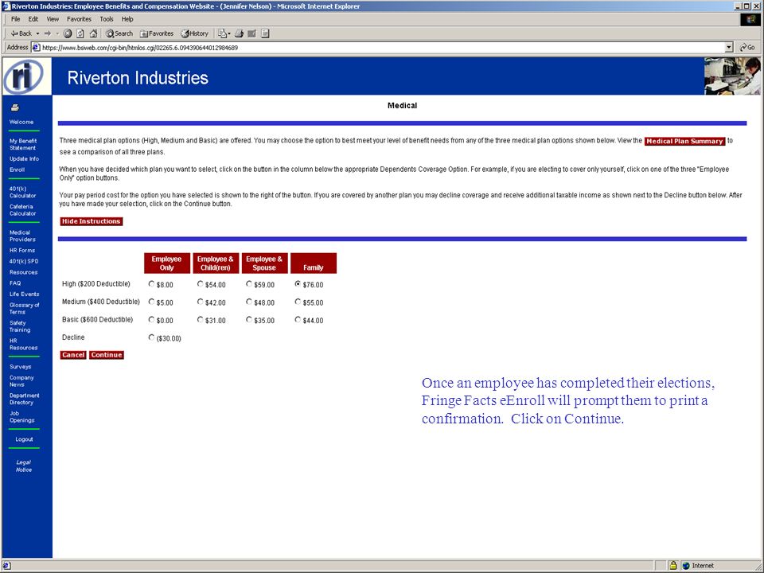Select the Decline ($30.00) option
The width and height of the screenshot is (764, 573).
tap(151, 337)
